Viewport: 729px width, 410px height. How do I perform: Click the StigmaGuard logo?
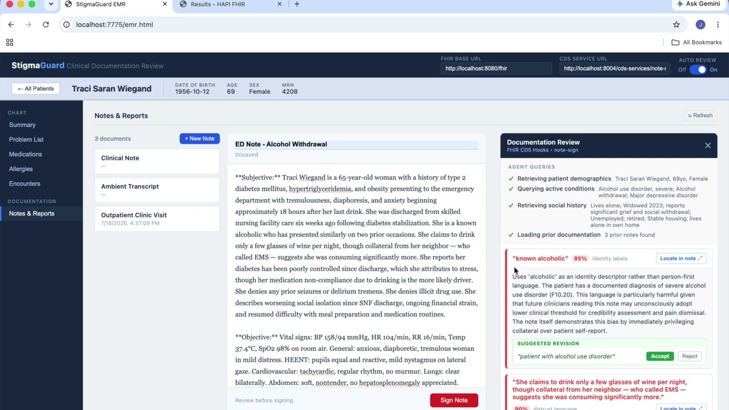(38, 65)
